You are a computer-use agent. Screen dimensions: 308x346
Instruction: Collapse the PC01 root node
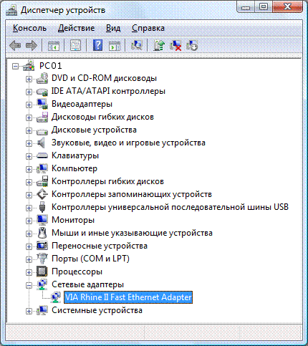(15, 66)
